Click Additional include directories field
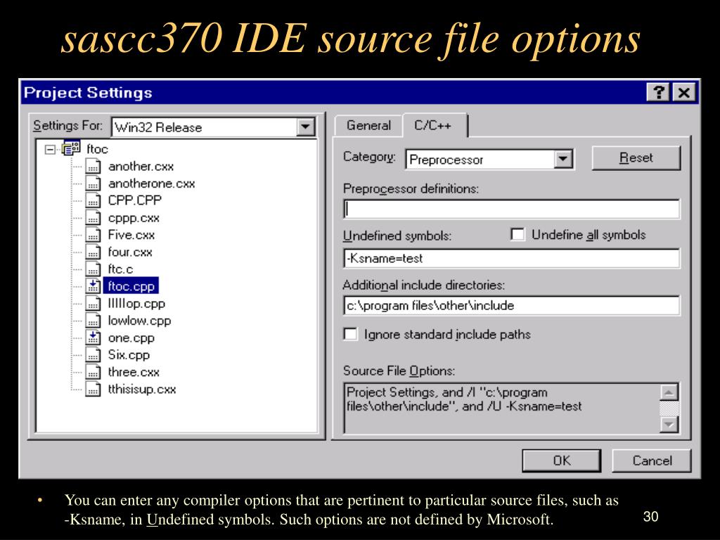 tap(511, 305)
